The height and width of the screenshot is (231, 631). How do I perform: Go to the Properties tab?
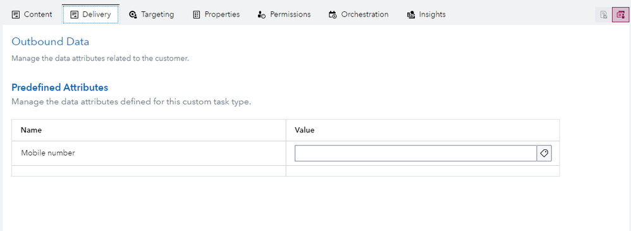pyautogui.click(x=216, y=15)
